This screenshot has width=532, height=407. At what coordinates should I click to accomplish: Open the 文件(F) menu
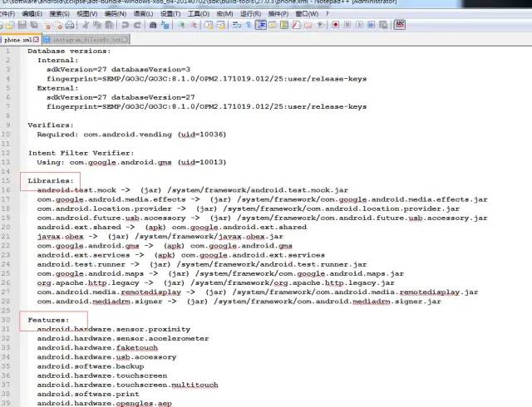coord(7,14)
